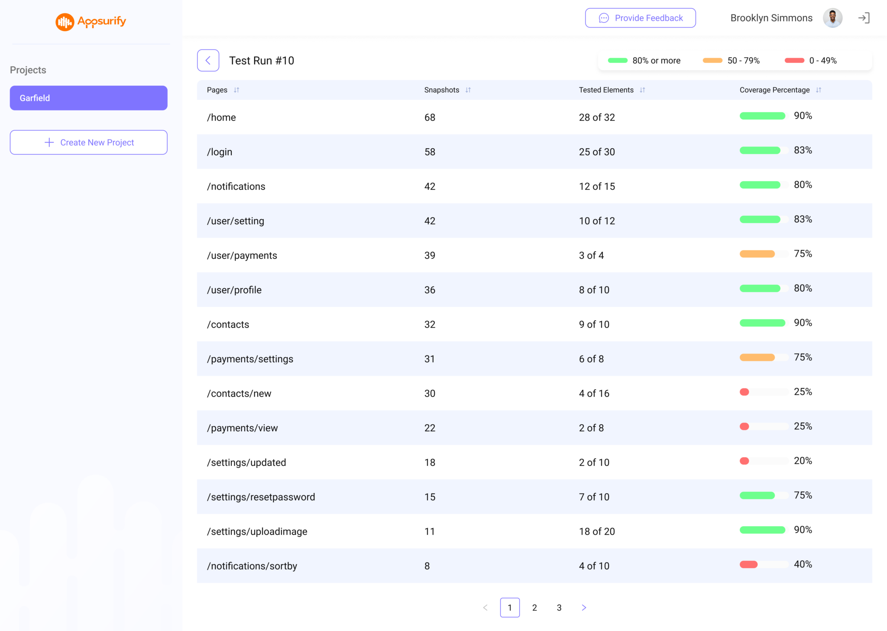This screenshot has height=631, width=887.
Task: Select the Garfield project
Action: coord(88,98)
